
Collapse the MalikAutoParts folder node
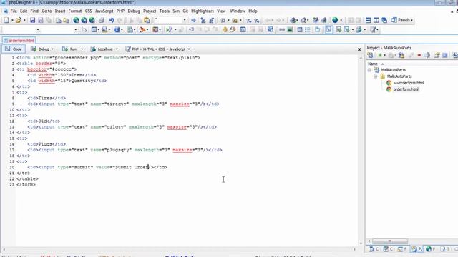(x=375, y=76)
